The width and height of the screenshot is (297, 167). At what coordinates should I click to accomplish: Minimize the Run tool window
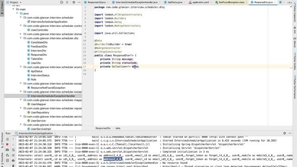coord(290,133)
